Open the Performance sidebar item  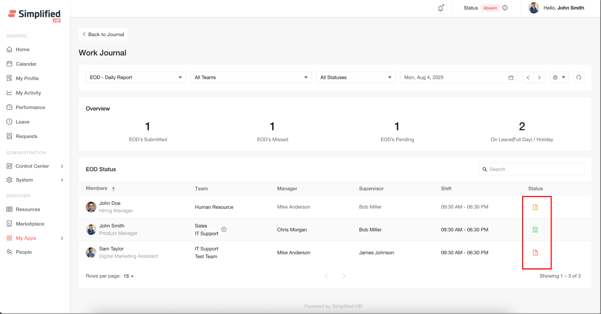tap(30, 108)
